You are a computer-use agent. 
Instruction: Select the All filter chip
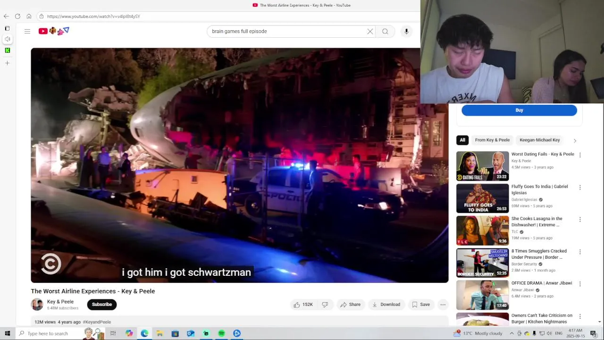click(x=462, y=140)
